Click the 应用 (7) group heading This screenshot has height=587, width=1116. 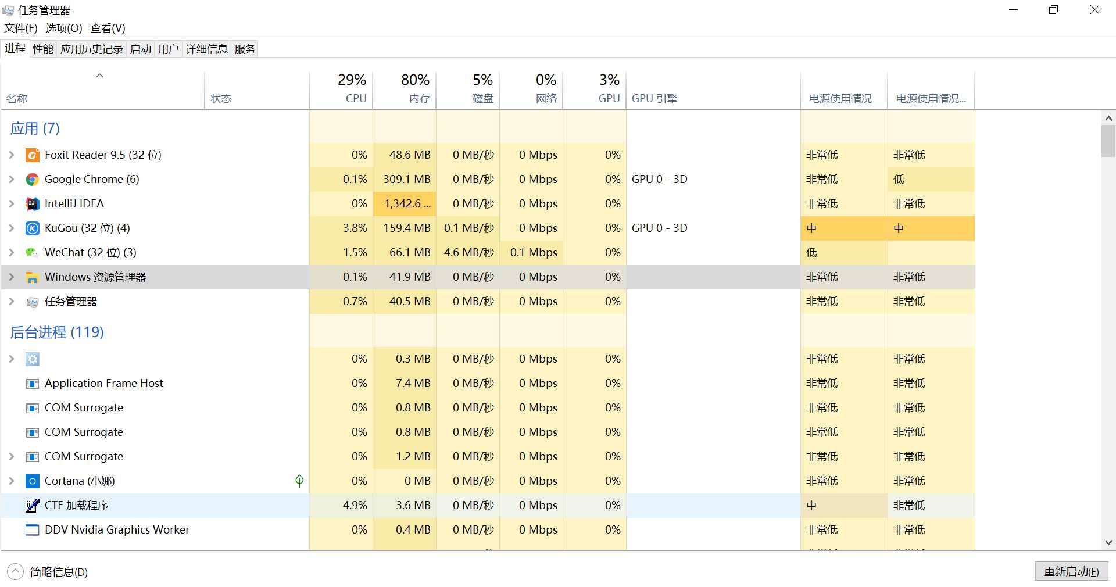click(x=35, y=128)
